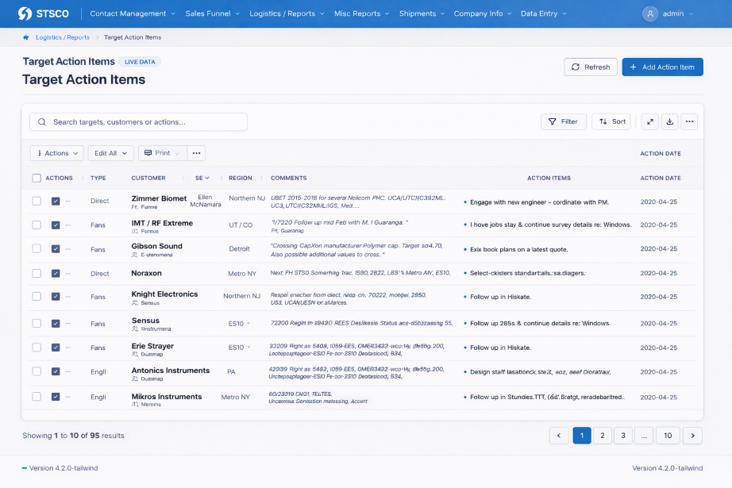This screenshot has height=488, width=732.
Task: Open row menu dots for Knight Electronics
Action: click(x=68, y=297)
